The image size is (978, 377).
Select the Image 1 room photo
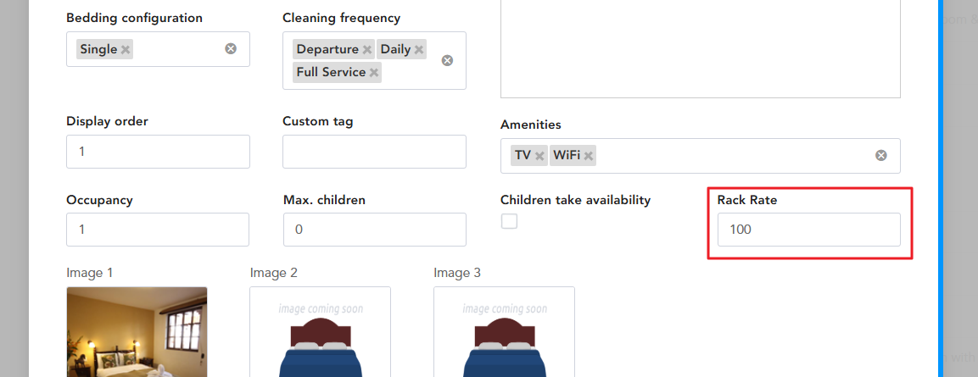point(137,331)
